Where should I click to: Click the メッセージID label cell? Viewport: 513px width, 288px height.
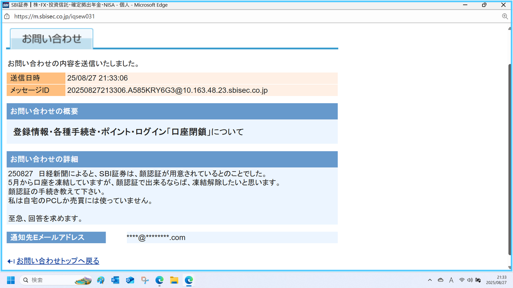click(x=36, y=90)
